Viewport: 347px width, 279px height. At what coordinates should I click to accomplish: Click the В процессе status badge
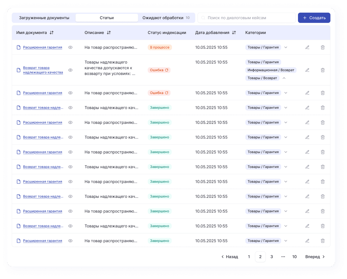160,47
